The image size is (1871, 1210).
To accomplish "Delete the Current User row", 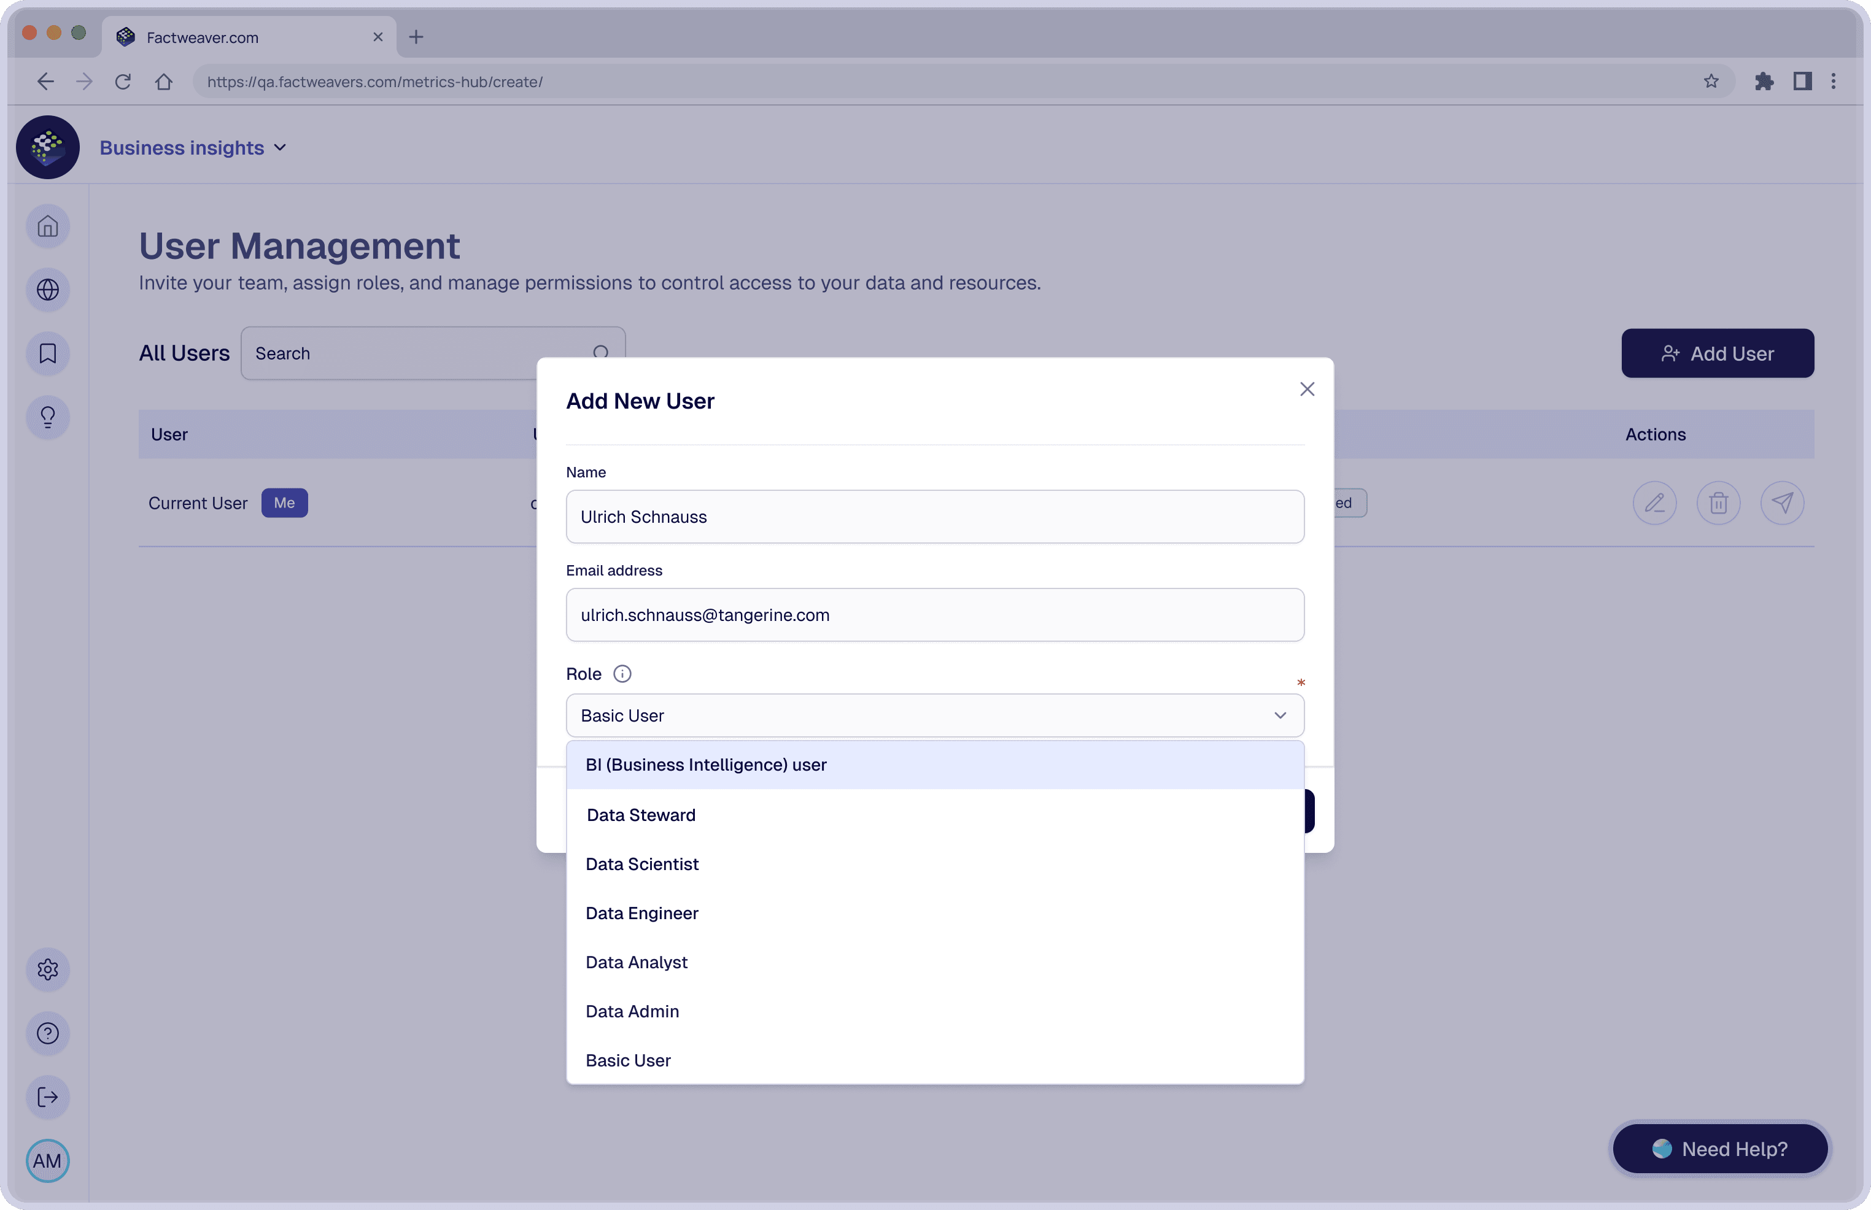I will coord(1718,503).
